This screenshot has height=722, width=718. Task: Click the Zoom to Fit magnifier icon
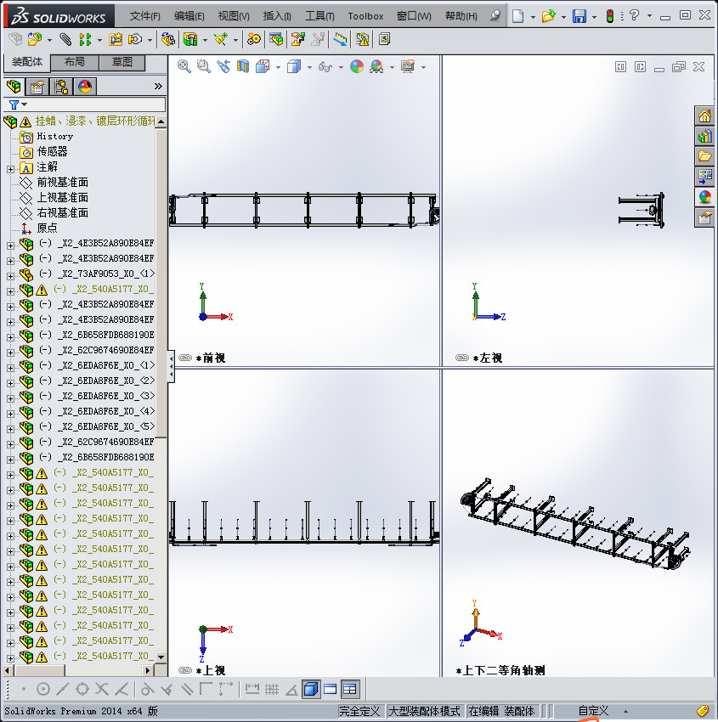point(184,67)
